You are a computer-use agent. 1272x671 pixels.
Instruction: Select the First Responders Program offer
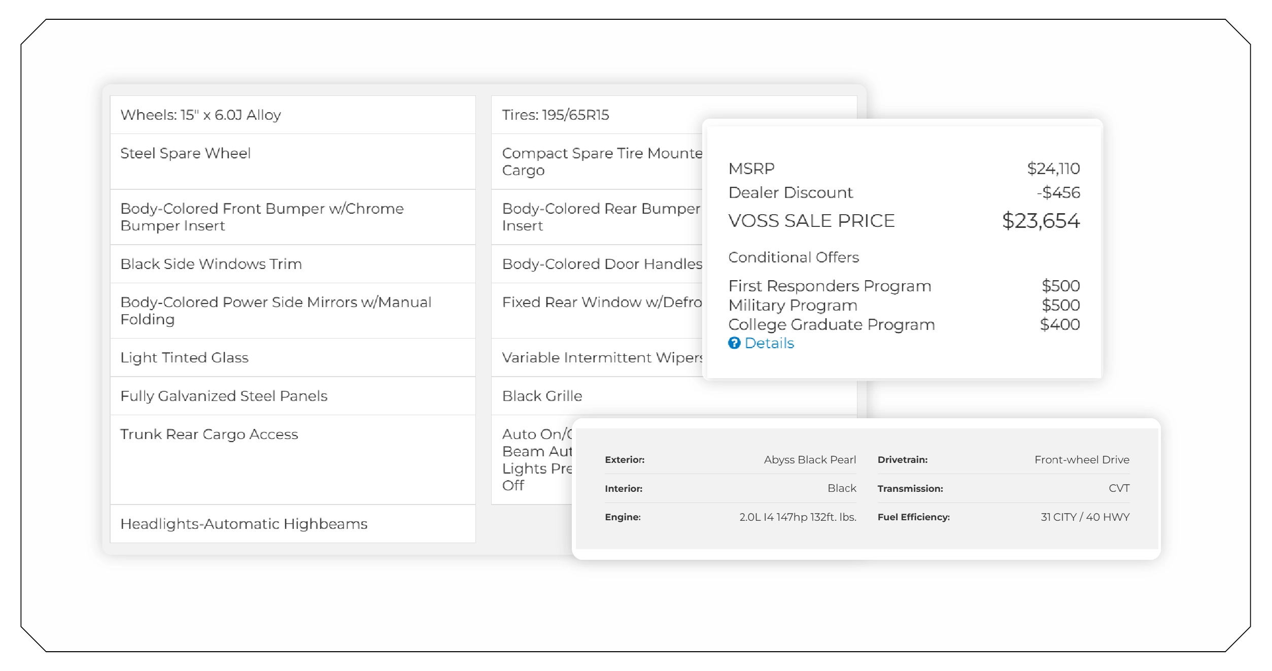(830, 286)
